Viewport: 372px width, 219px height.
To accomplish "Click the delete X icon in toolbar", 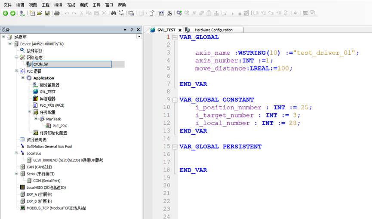I will pyautogui.click(x=104, y=13).
